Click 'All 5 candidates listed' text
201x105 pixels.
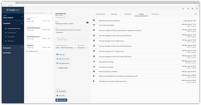point(31,51)
